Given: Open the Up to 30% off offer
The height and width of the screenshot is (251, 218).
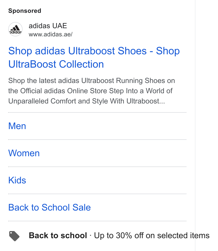Looking at the screenshot, I should (x=152, y=235).
